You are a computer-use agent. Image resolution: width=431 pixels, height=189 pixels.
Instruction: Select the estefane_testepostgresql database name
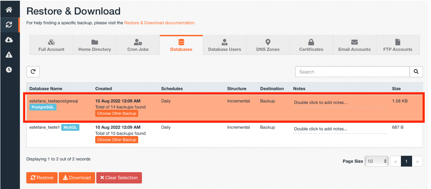[54, 101]
